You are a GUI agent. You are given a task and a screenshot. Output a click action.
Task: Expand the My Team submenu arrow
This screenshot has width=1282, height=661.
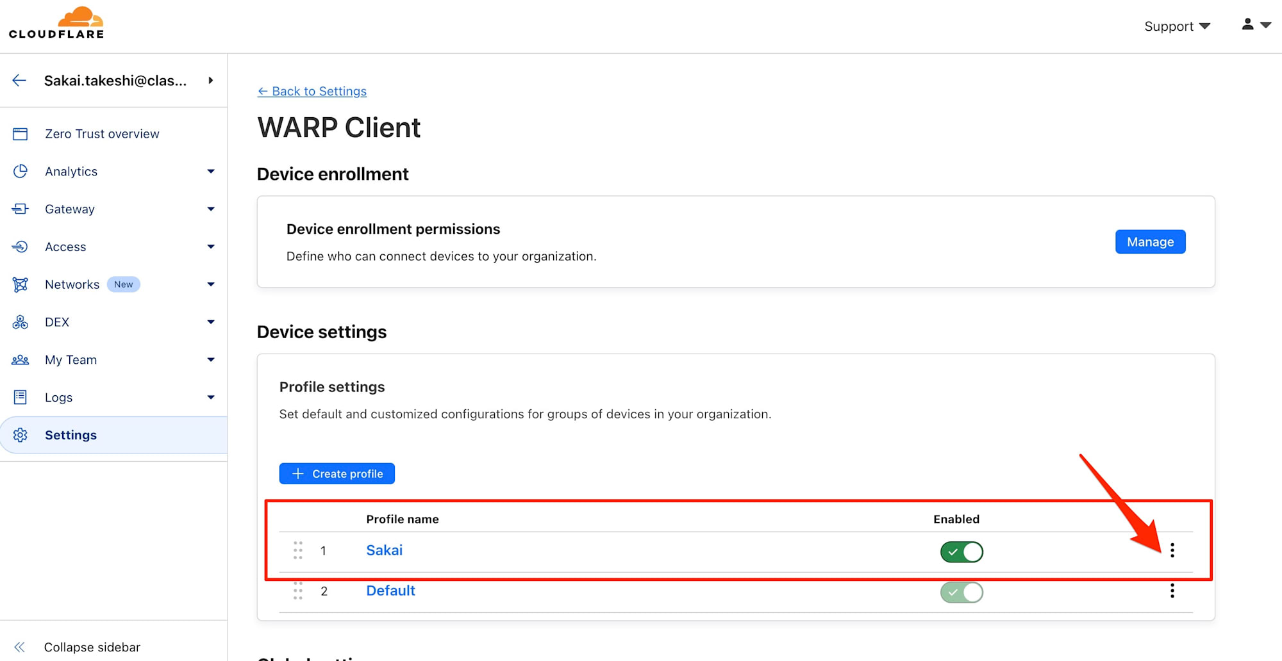coord(211,360)
